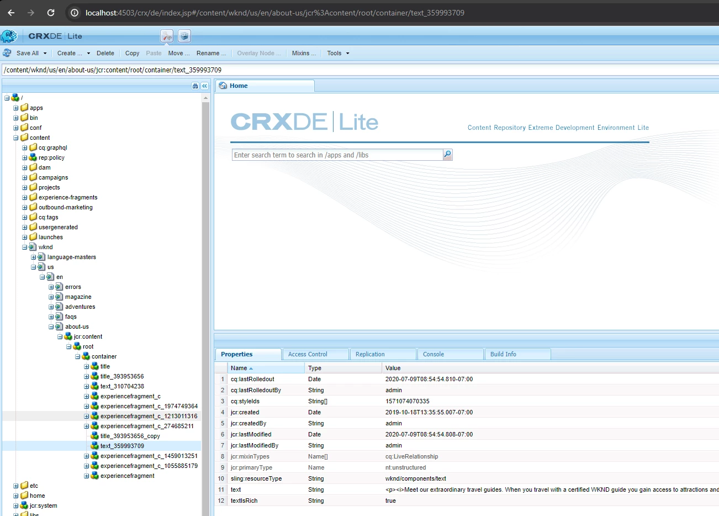Select the faqs page in tree
The height and width of the screenshot is (516, 719).
(x=71, y=317)
